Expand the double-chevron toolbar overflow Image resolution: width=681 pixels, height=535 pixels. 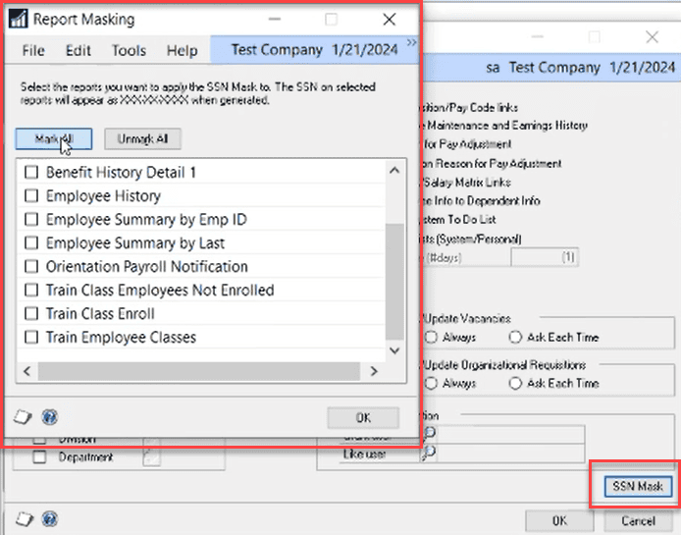click(411, 42)
